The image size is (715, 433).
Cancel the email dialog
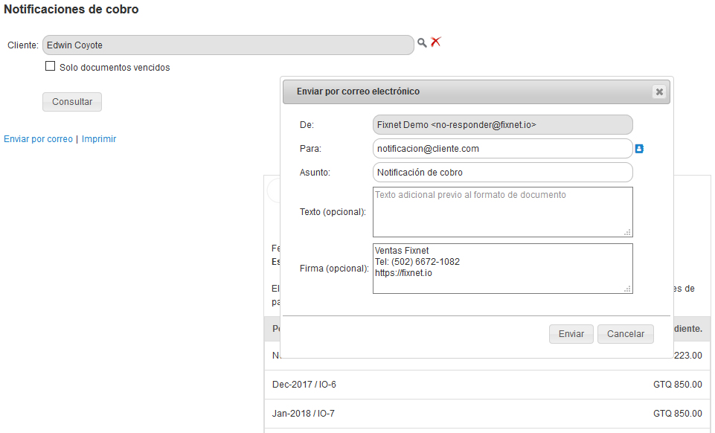[x=626, y=334]
